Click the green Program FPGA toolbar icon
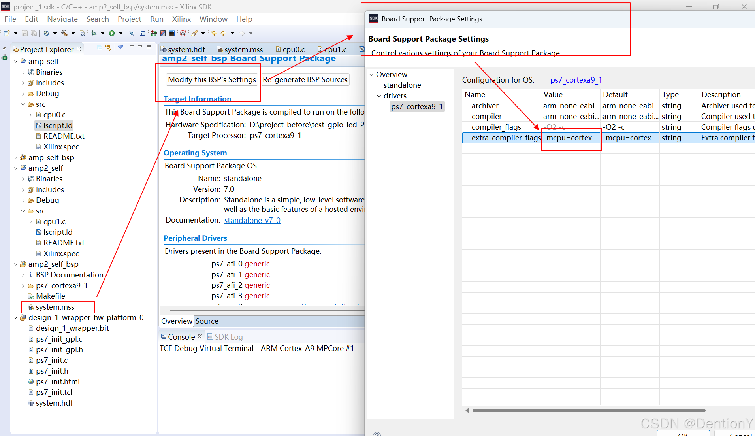Screen dimensions: 755x436 153,33
